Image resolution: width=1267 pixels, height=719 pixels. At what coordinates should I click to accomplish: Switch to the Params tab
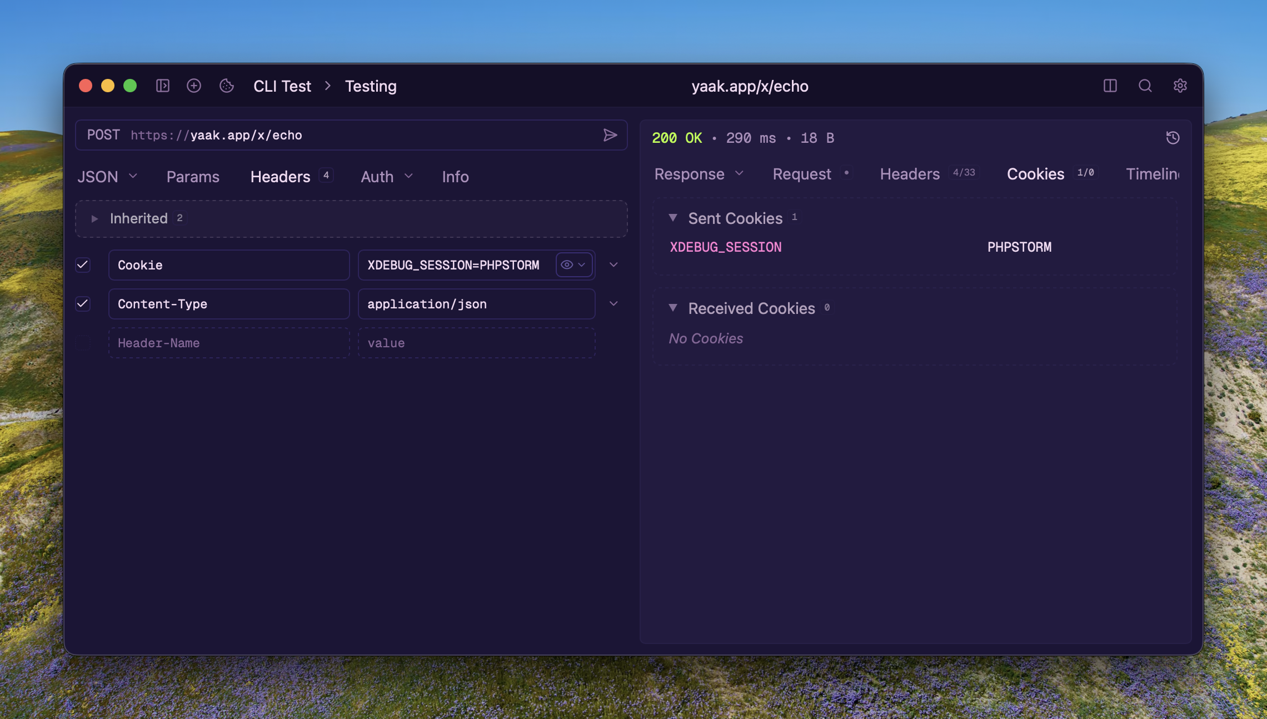tap(193, 177)
